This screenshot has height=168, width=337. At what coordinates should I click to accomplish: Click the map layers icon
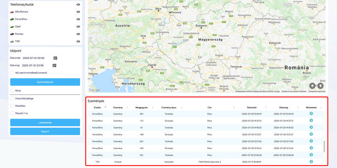pyautogui.click(x=313, y=86)
